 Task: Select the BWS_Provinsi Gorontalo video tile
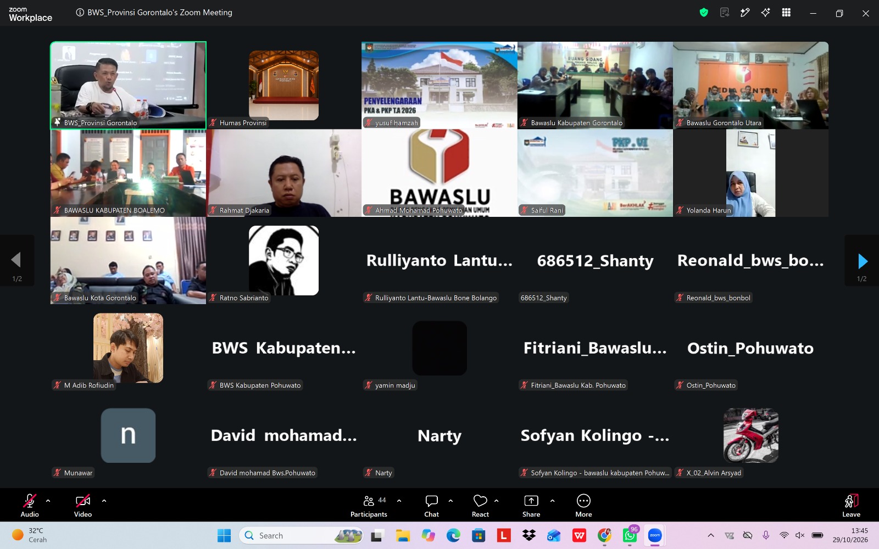click(129, 86)
